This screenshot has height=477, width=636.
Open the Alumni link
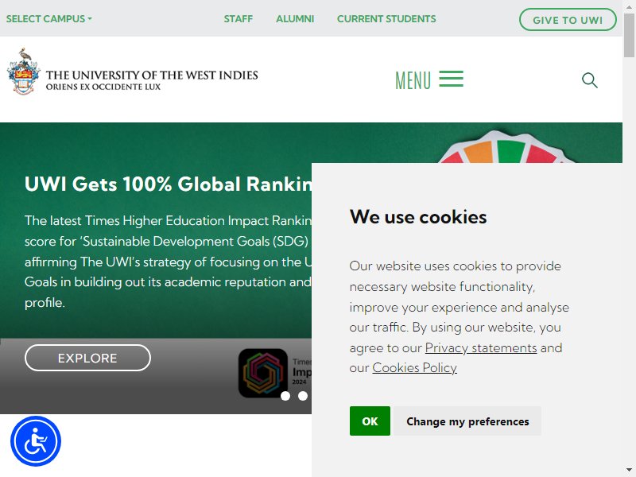click(295, 18)
